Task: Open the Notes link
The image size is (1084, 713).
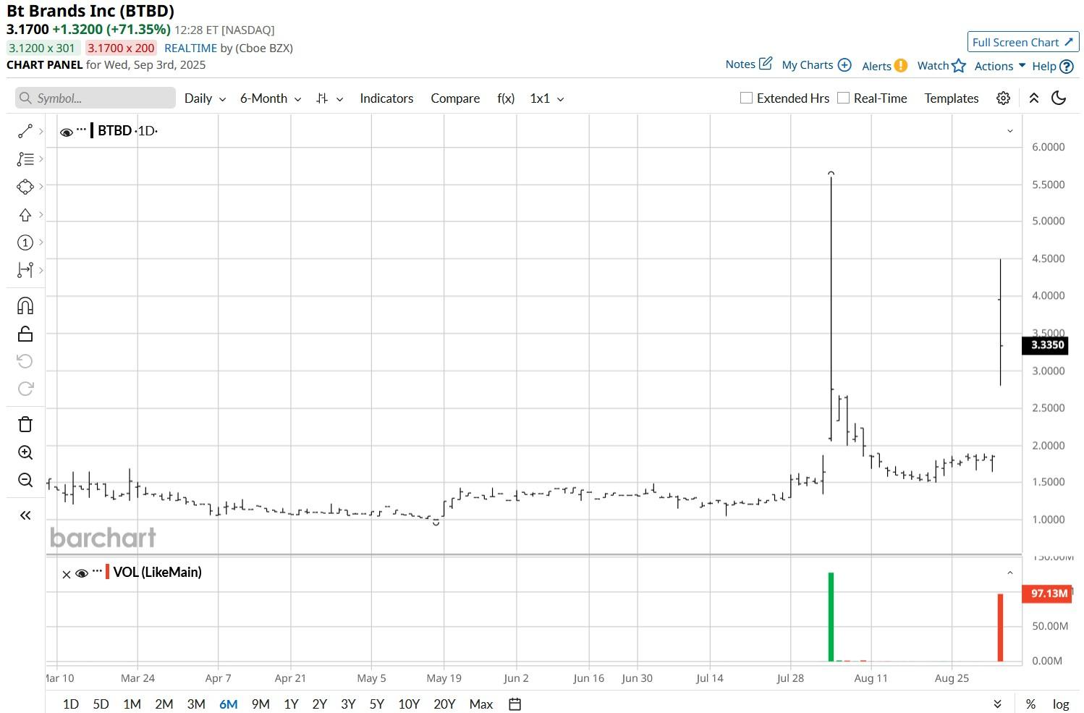Action: click(x=740, y=64)
